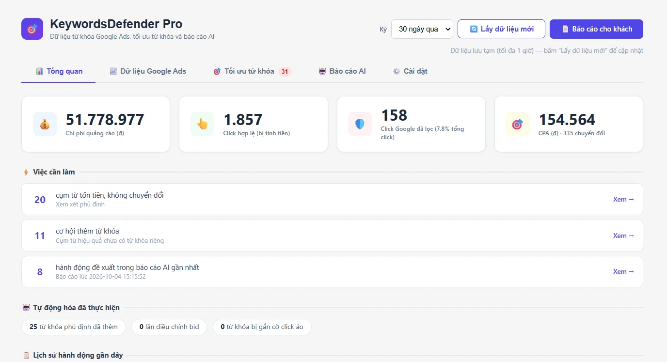The width and height of the screenshot is (667, 362).
Task: Click the money bag icon on cost card
Action: click(x=45, y=124)
